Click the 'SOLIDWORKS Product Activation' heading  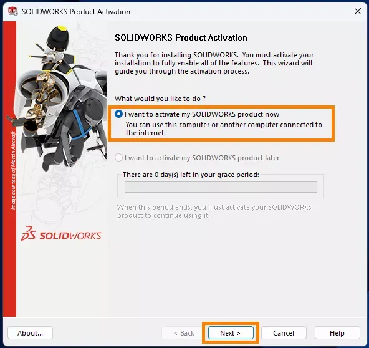(181, 37)
